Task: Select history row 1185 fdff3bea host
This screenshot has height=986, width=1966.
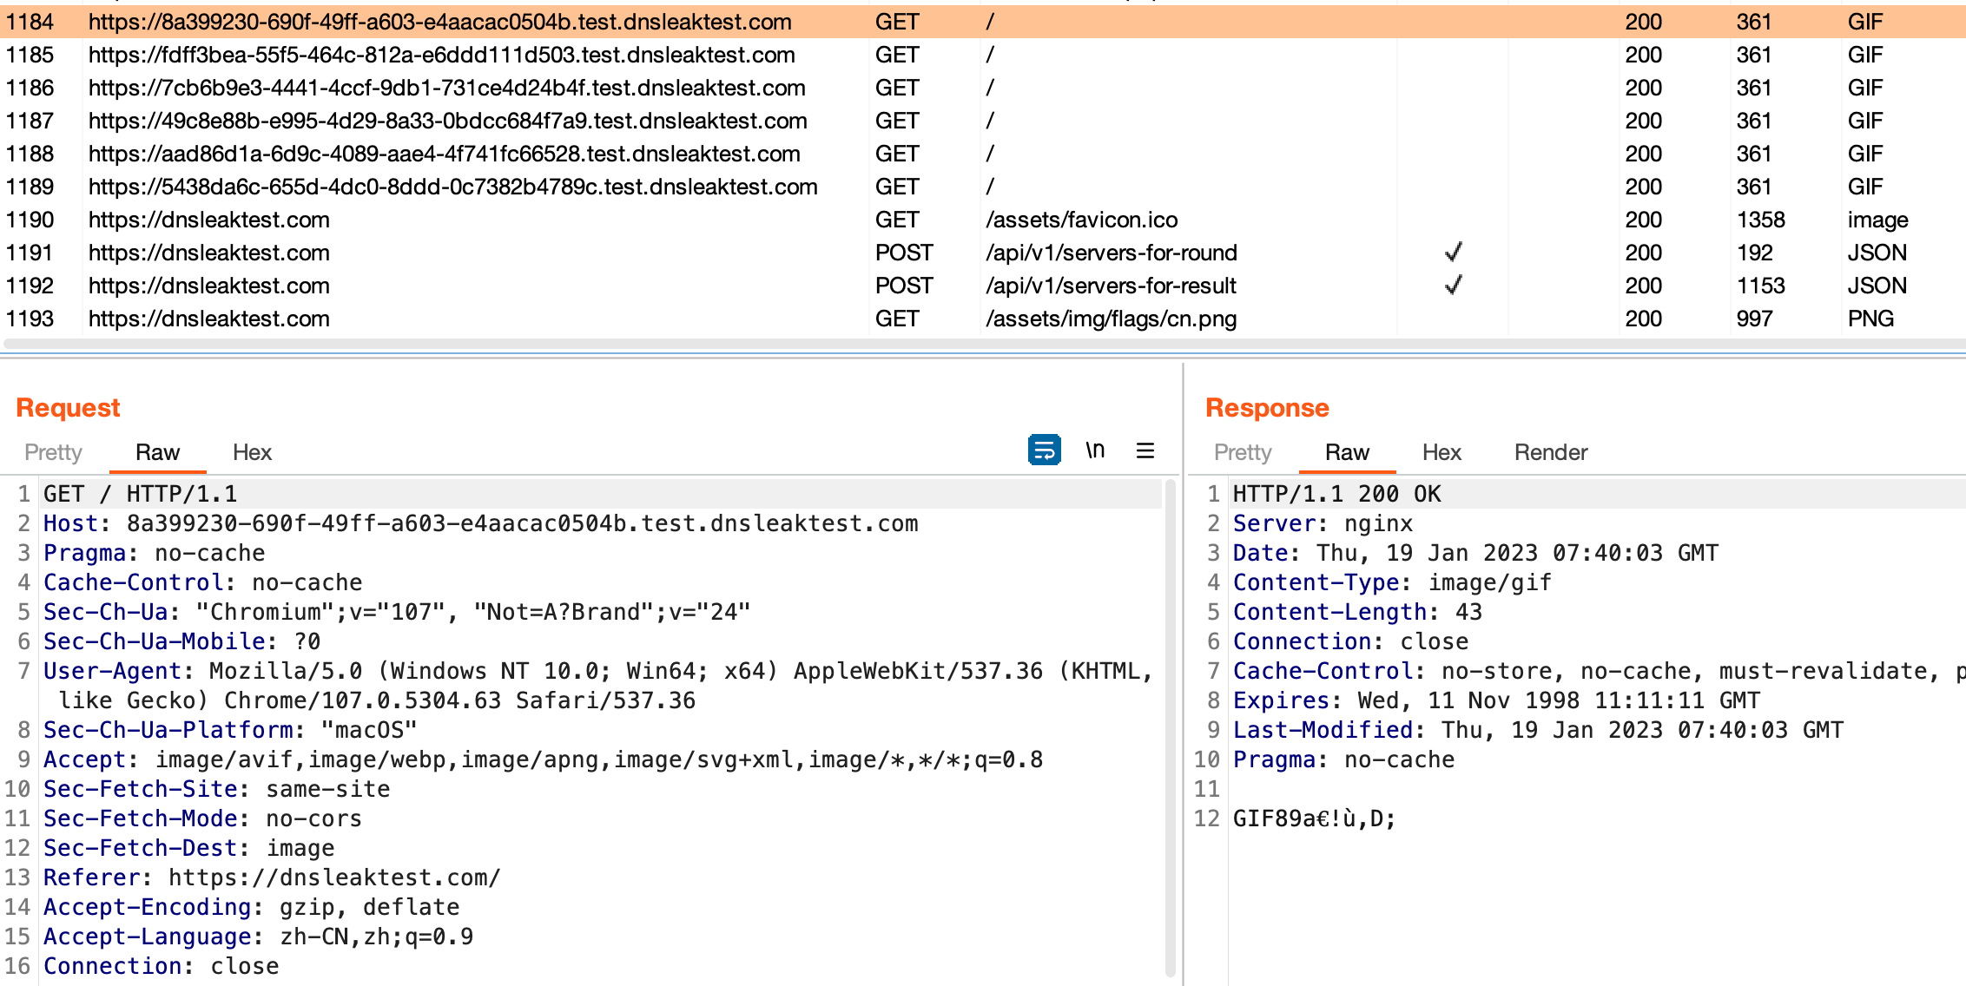Action: [441, 55]
